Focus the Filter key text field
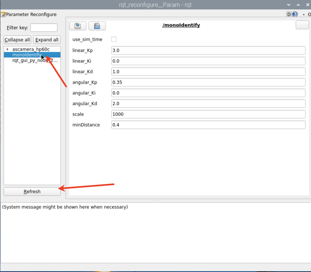311x272 pixels. (x=44, y=28)
